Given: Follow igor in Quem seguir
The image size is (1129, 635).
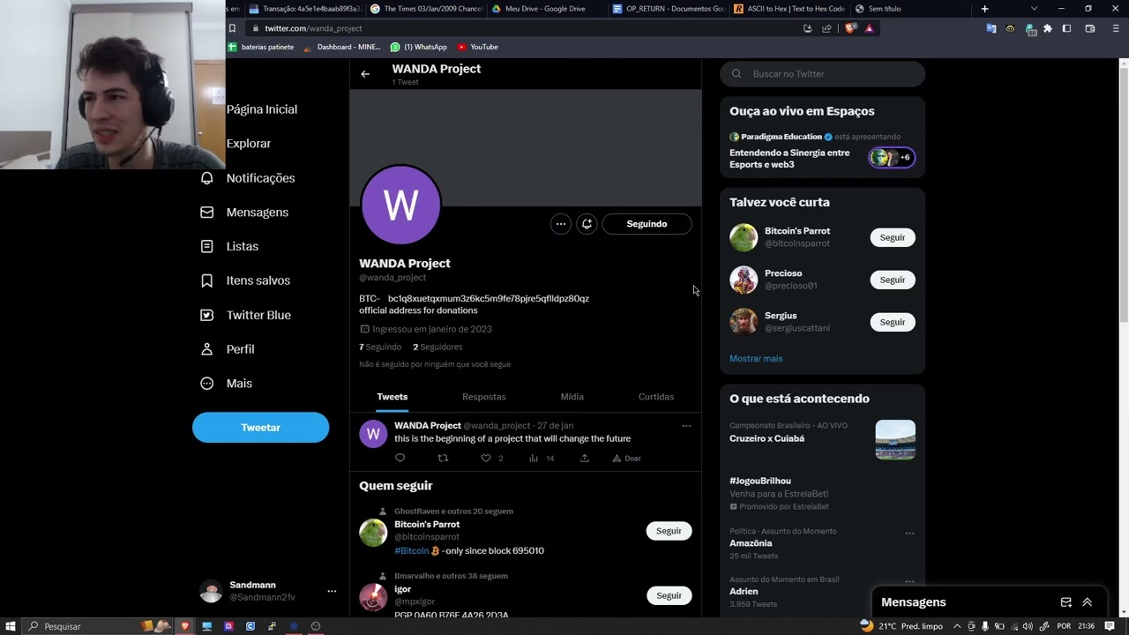Looking at the screenshot, I should (x=669, y=595).
